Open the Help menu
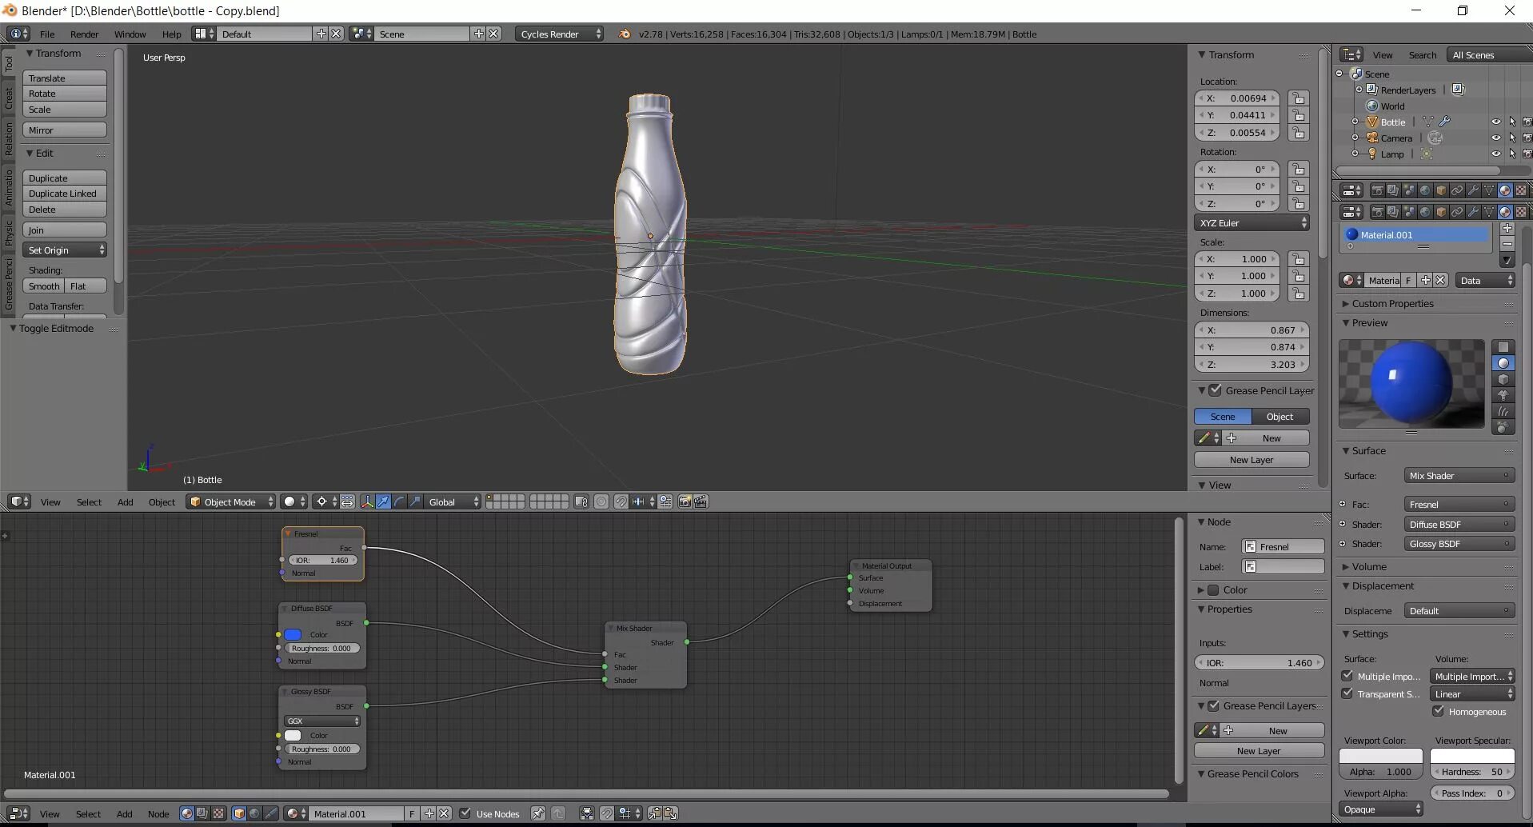 (x=171, y=34)
